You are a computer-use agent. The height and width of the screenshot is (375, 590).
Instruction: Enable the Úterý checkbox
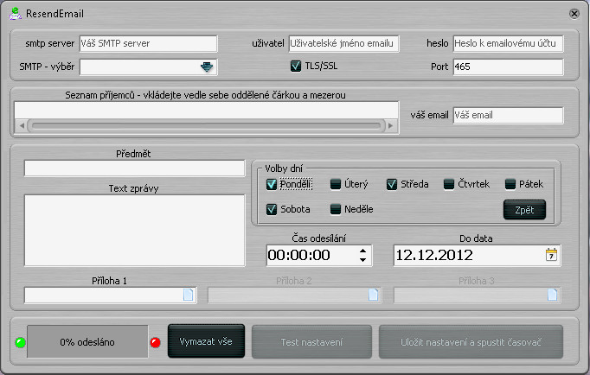coord(336,184)
